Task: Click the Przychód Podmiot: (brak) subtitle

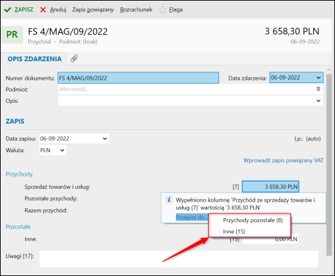Action: [63, 41]
